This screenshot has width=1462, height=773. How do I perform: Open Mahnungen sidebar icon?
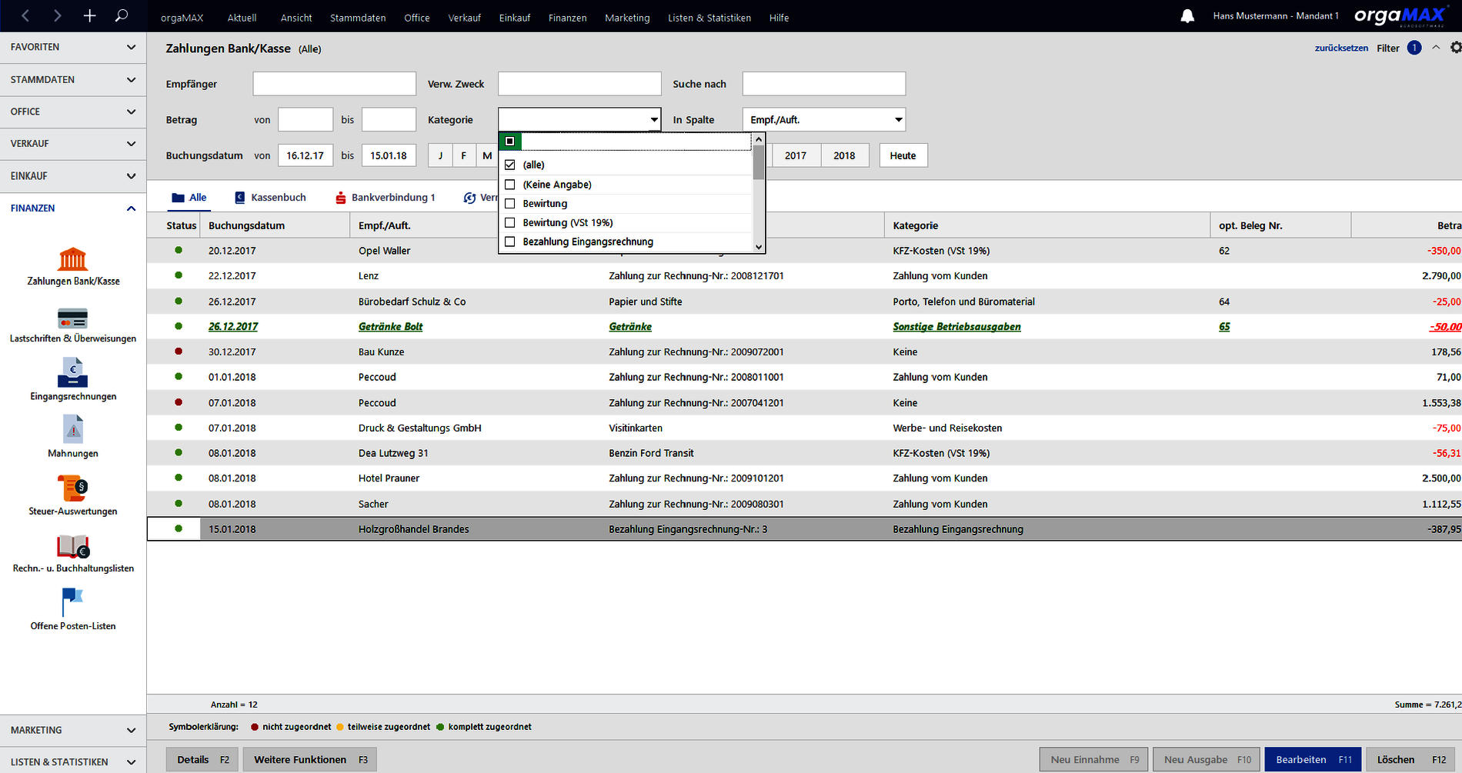[73, 430]
